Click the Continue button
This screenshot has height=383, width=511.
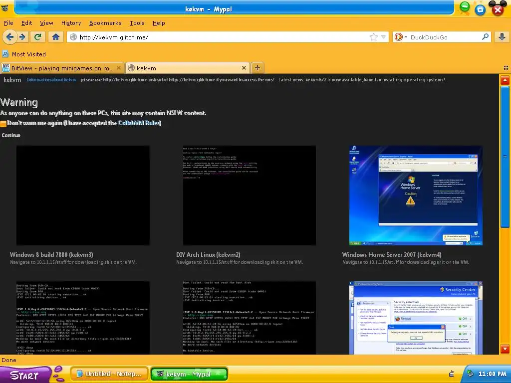[11, 135]
